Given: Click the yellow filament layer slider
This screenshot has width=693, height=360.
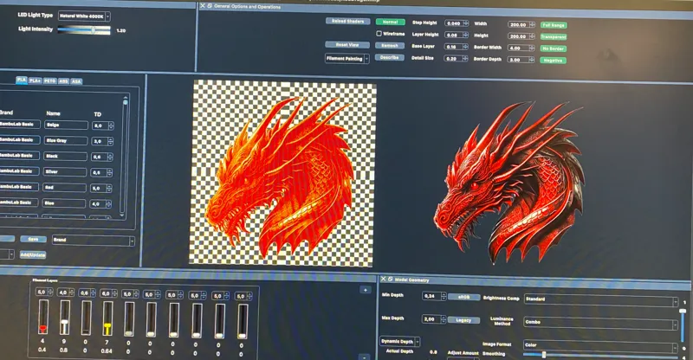Looking at the screenshot, I should coord(107,318).
